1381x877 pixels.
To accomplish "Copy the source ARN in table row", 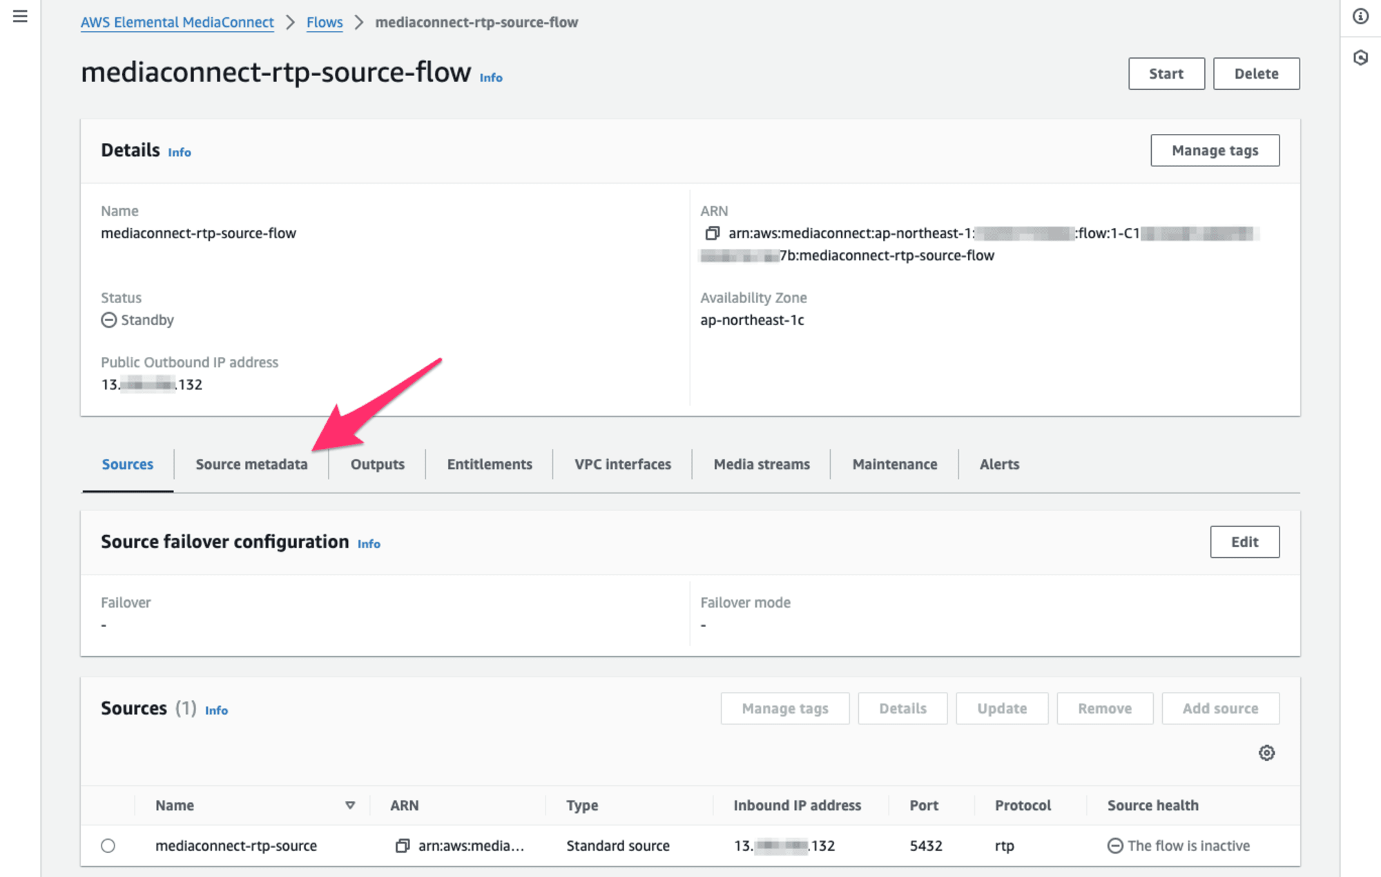I will click(x=402, y=845).
